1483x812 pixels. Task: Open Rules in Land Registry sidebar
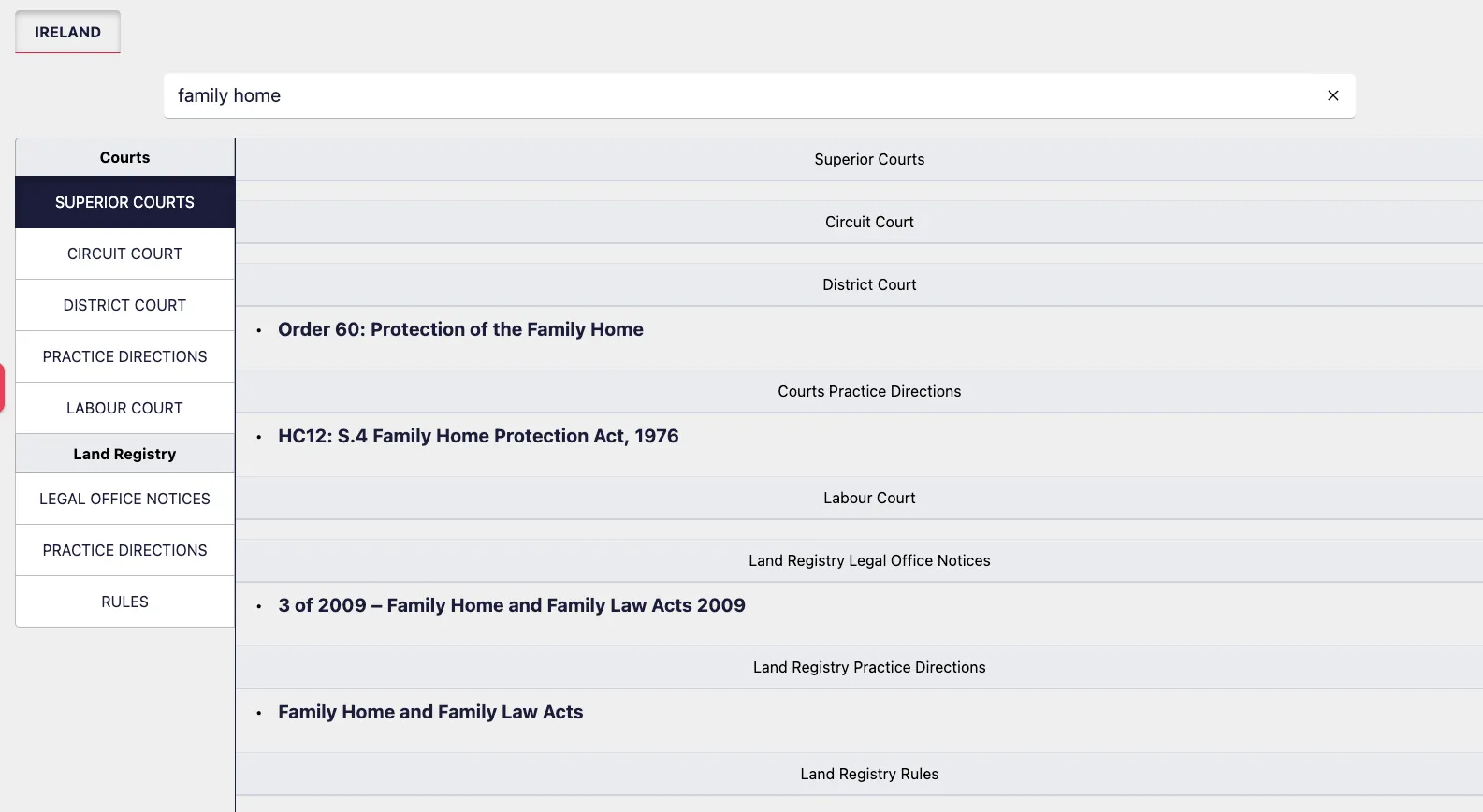click(x=124, y=602)
